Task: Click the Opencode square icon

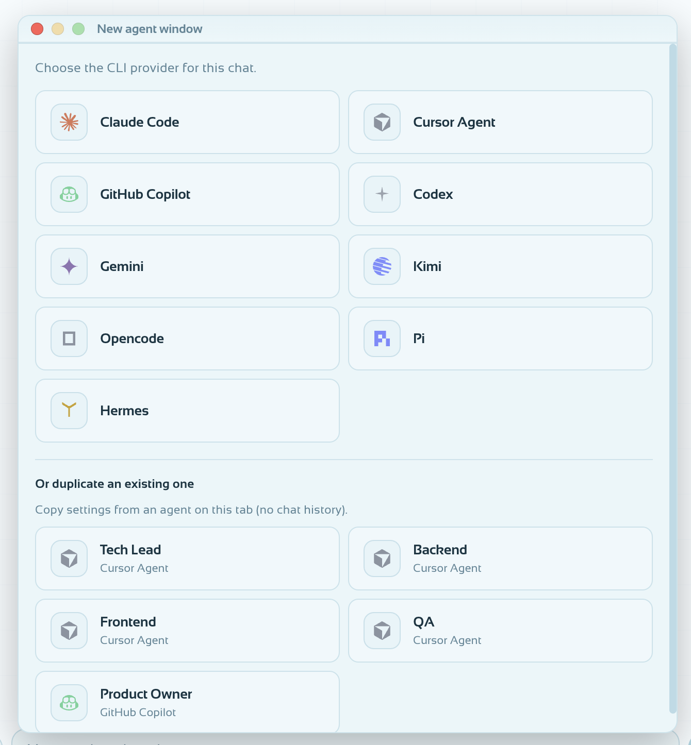Action: [69, 338]
